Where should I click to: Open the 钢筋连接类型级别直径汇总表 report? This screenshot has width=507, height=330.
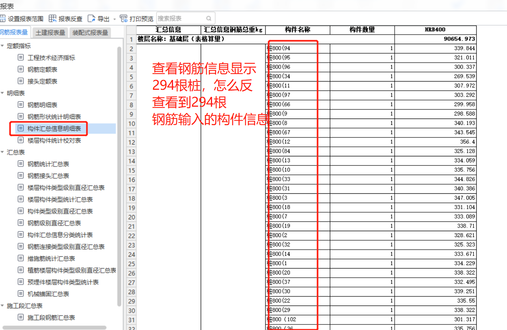pyautogui.click(x=66, y=247)
